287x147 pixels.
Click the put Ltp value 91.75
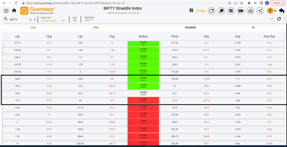[81, 108]
